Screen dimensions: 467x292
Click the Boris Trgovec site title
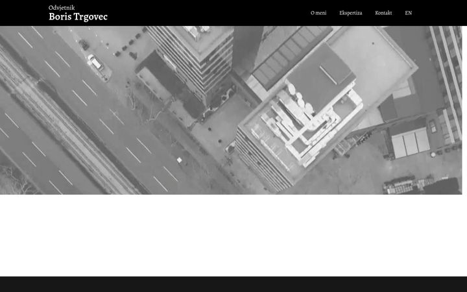(78, 17)
